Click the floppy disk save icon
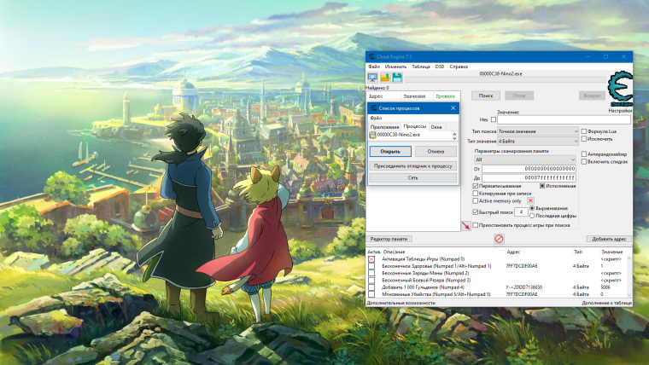649x365 pixels. (397, 78)
